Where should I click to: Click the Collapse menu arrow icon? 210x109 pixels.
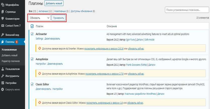(3, 89)
